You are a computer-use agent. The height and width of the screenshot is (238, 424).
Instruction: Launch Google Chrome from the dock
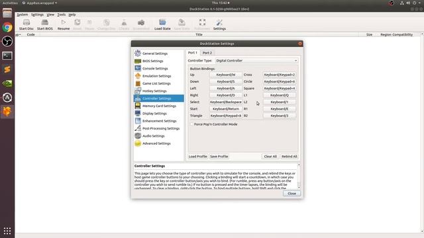(x=7, y=27)
